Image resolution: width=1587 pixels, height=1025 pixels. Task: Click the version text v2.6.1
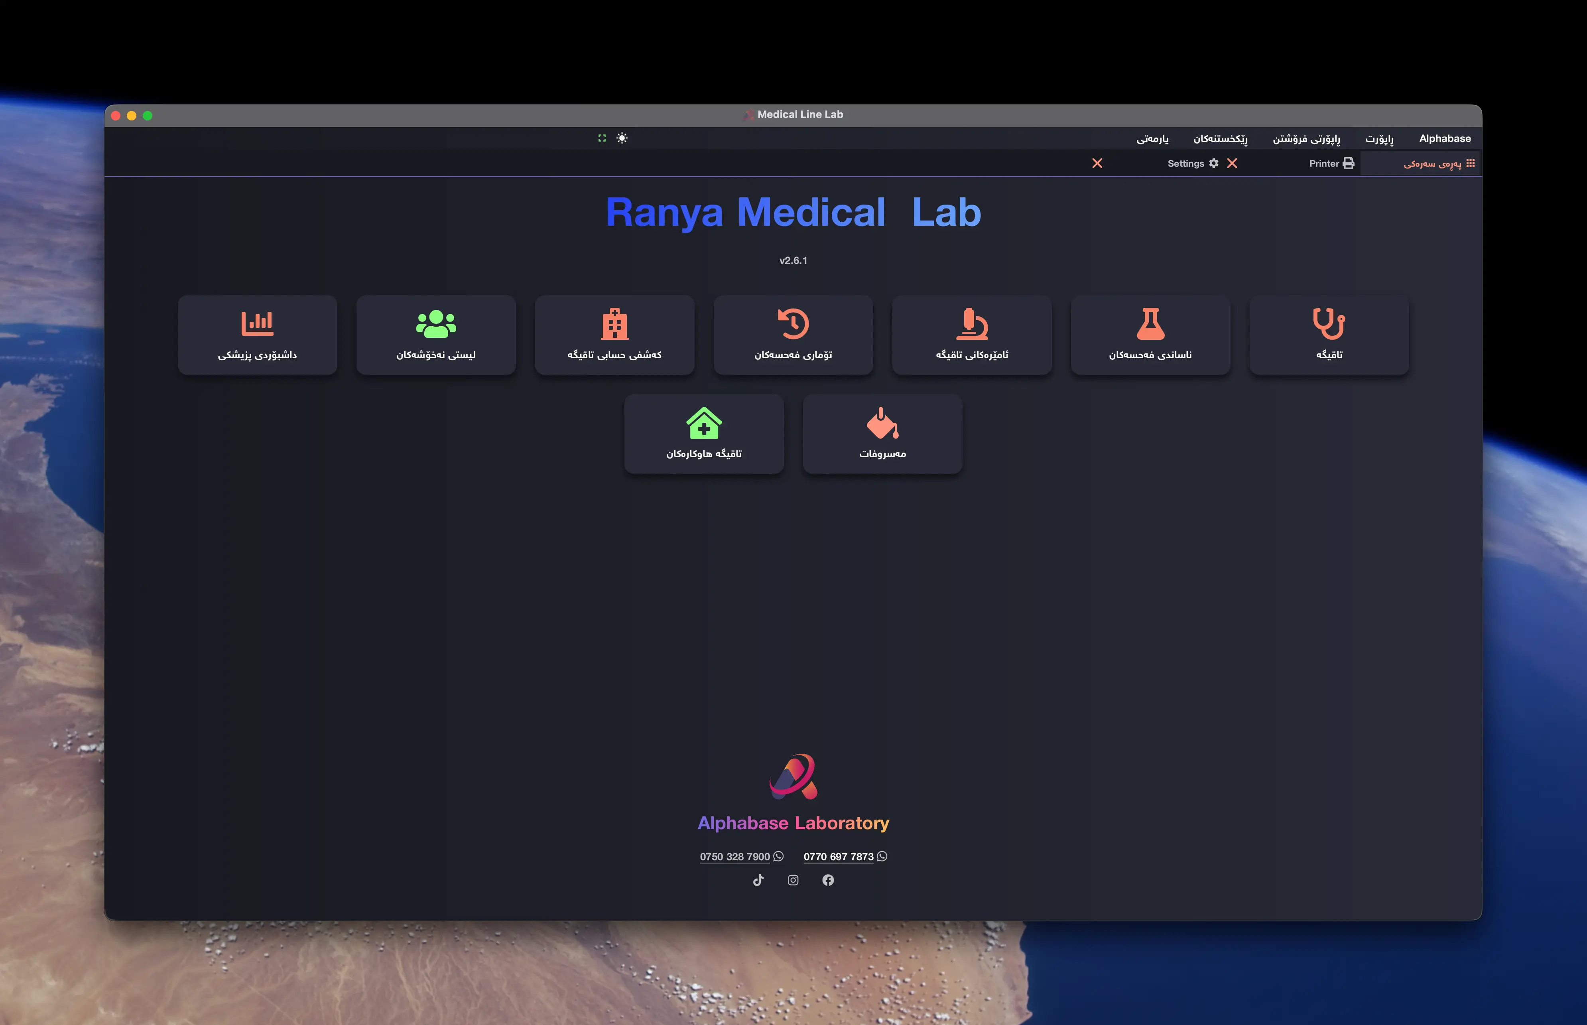point(793,260)
